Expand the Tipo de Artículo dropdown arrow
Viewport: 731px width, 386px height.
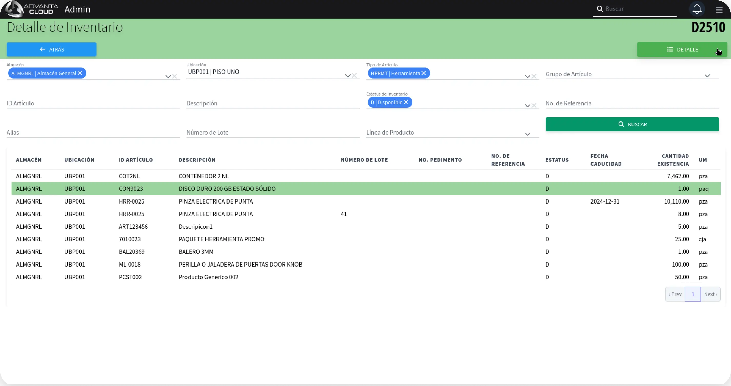tap(527, 76)
